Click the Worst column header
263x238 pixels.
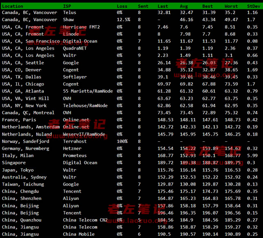click(231, 6)
